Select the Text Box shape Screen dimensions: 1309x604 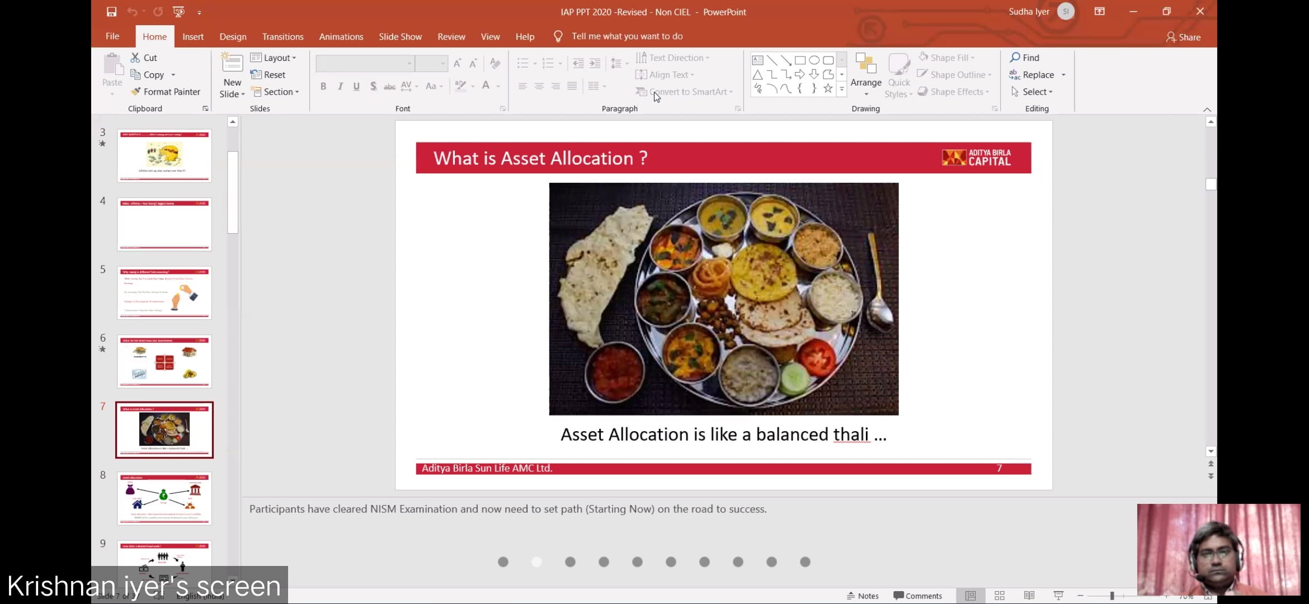[x=758, y=60]
